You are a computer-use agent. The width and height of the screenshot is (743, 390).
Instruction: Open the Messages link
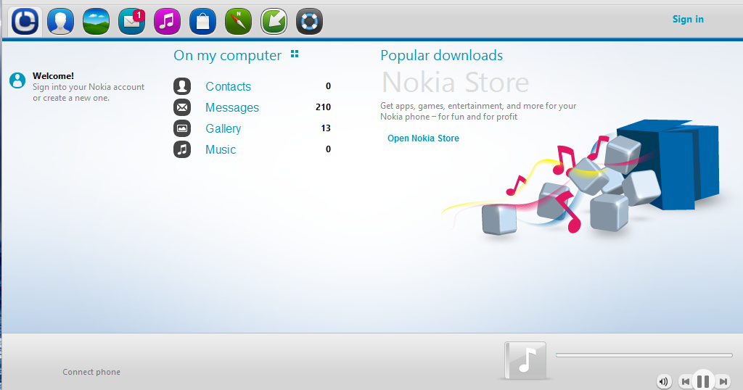(x=232, y=108)
